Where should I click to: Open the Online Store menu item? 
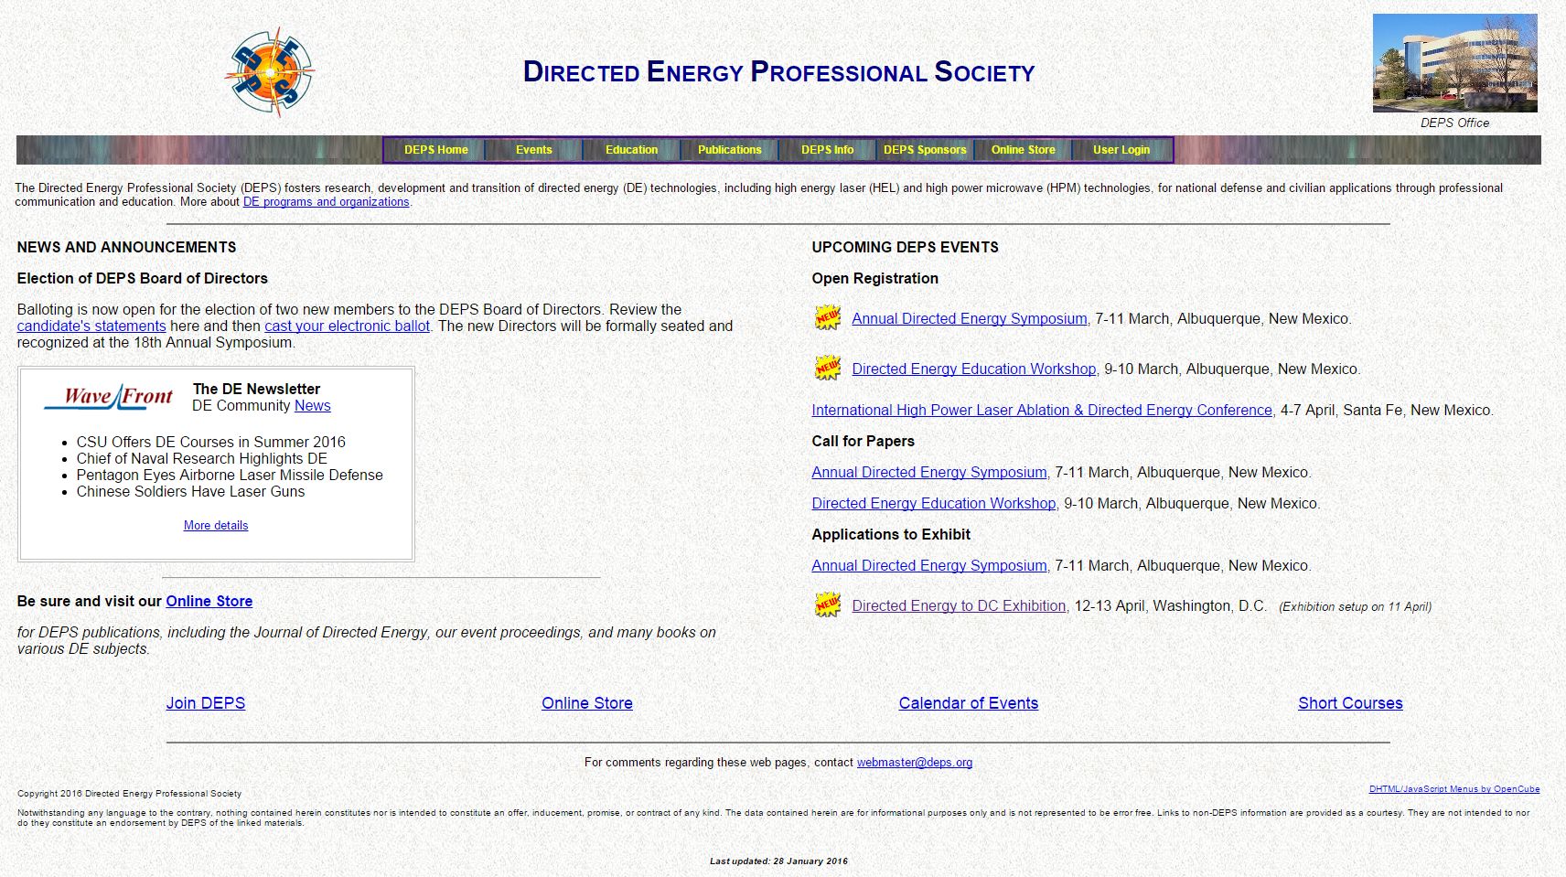point(1024,150)
